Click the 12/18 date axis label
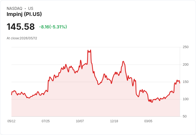The height and width of the screenshot is (135, 196). [x=114, y=121]
